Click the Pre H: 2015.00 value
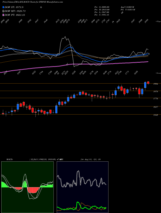Image resolution: width=161 pixels, height=213 pixels. pos(102,10)
